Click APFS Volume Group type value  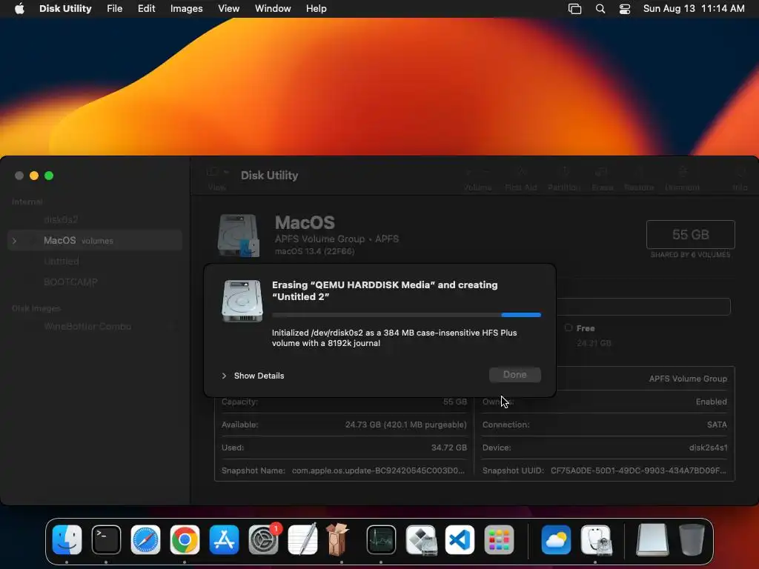[x=688, y=379]
